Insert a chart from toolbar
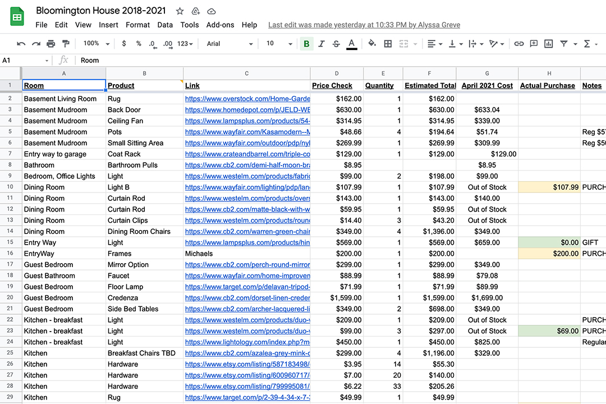This screenshot has height=404, width=606. [x=548, y=44]
